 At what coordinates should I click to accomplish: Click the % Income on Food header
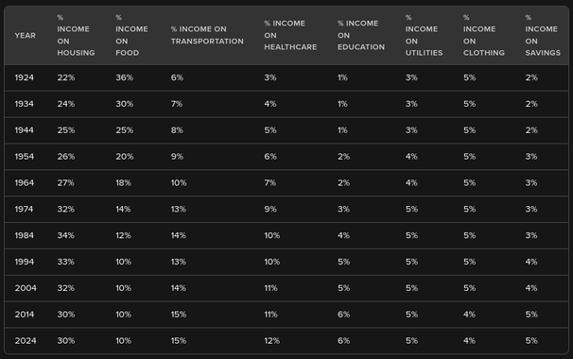pos(131,35)
